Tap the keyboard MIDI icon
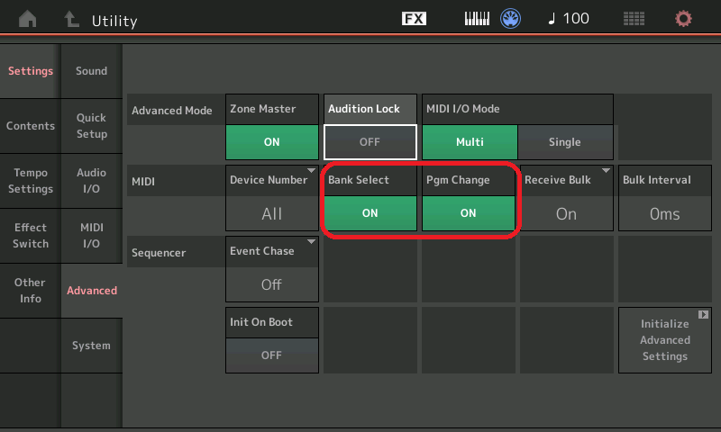The height and width of the screenshot is (432, 721). tap(477, 19)
